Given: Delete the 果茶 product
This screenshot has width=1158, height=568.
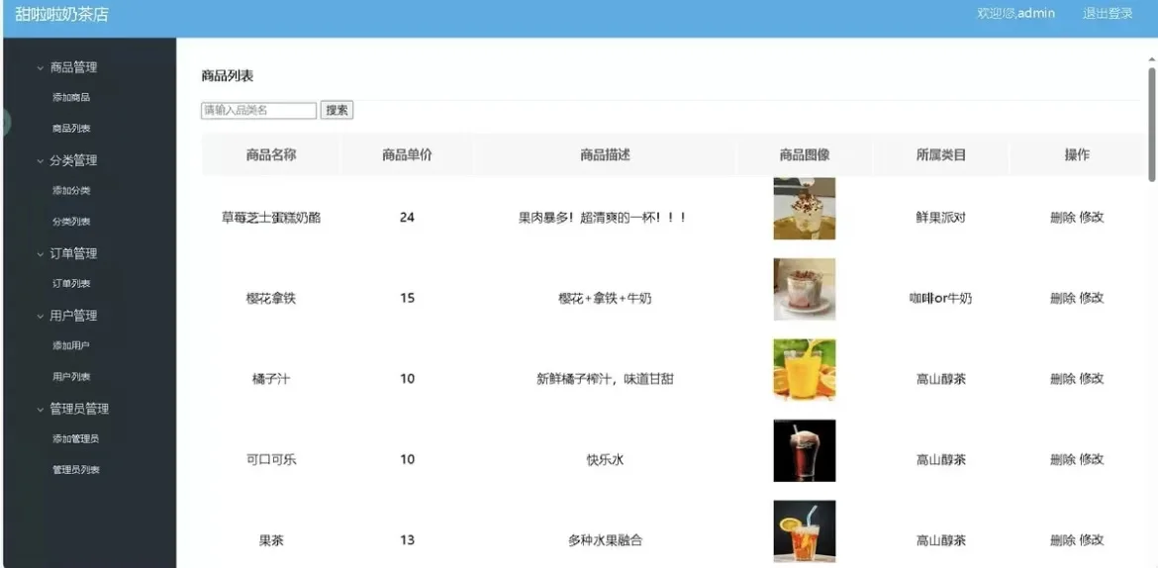Looking at the screenshot, I should [x=1063, y=540].
